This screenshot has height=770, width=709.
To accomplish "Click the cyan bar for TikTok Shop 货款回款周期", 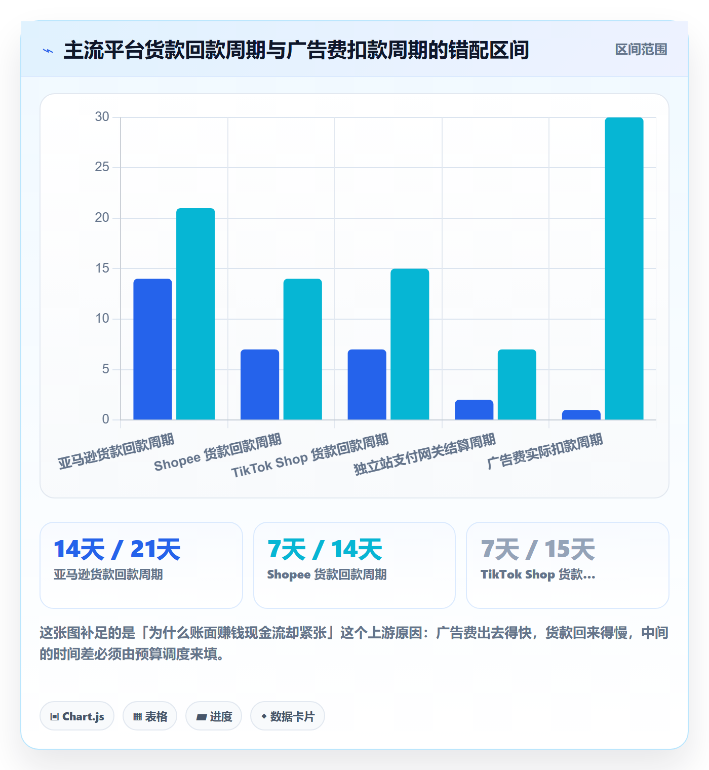I will coord(410,344).
